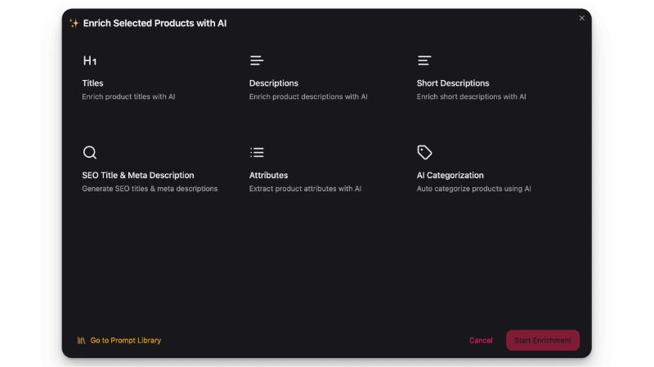This screenshot has width=654, height=367.
Task: Close the enrichment dialog with X
Action: 582,18
